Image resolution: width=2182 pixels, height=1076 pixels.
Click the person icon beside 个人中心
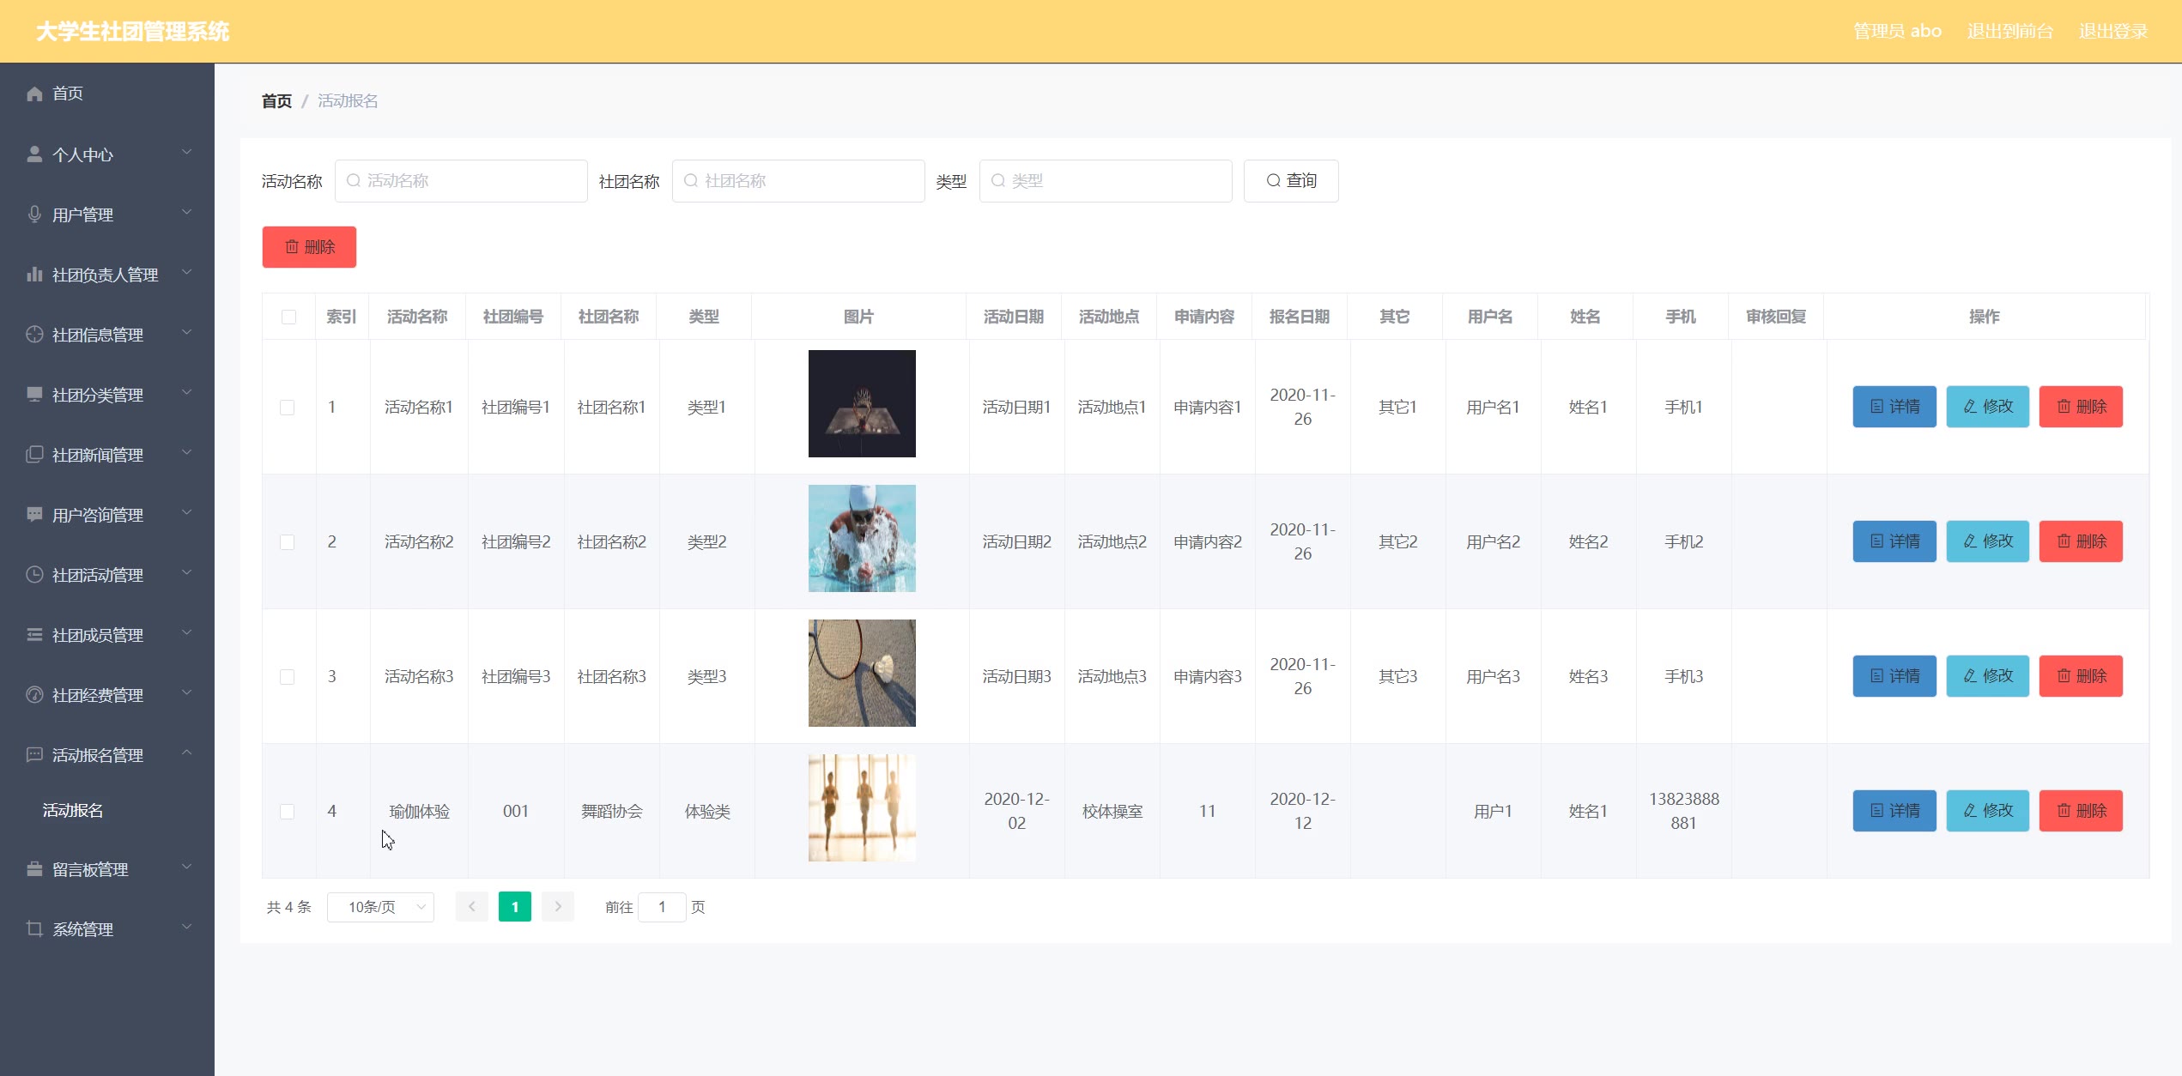tap(34, 154)
